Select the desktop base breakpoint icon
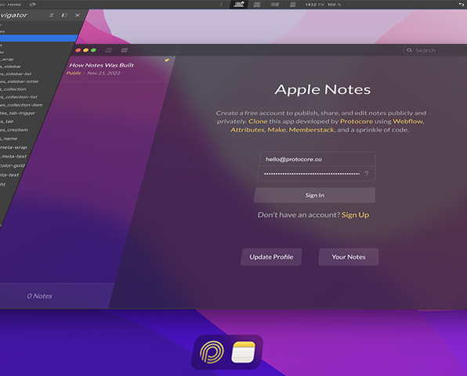 [239, 4]
